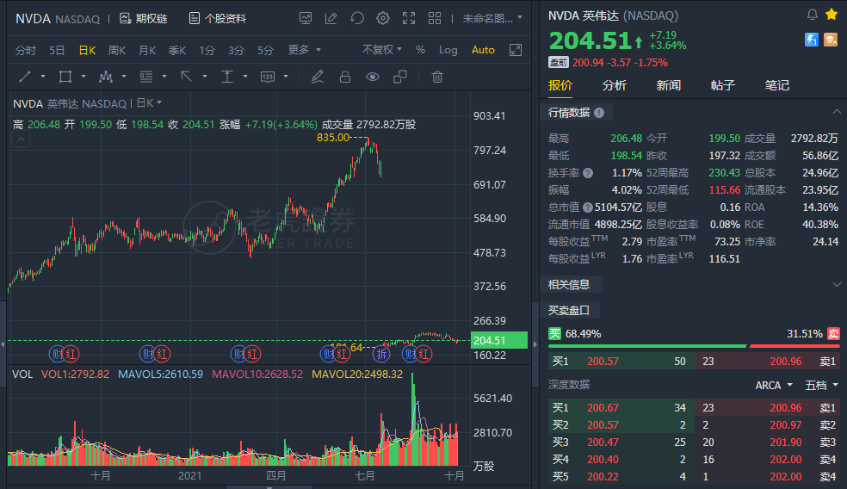Viewport: 847px width, 489px height.
Task: Click the chart indicator monitor icon
Action: 306,18
